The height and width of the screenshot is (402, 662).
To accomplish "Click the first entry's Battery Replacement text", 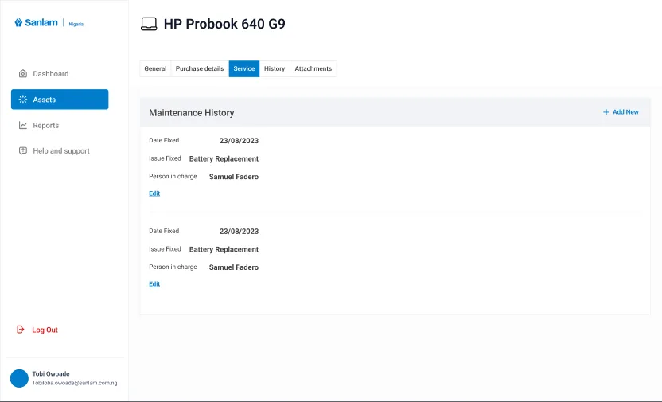I will [x=224, y=158].
